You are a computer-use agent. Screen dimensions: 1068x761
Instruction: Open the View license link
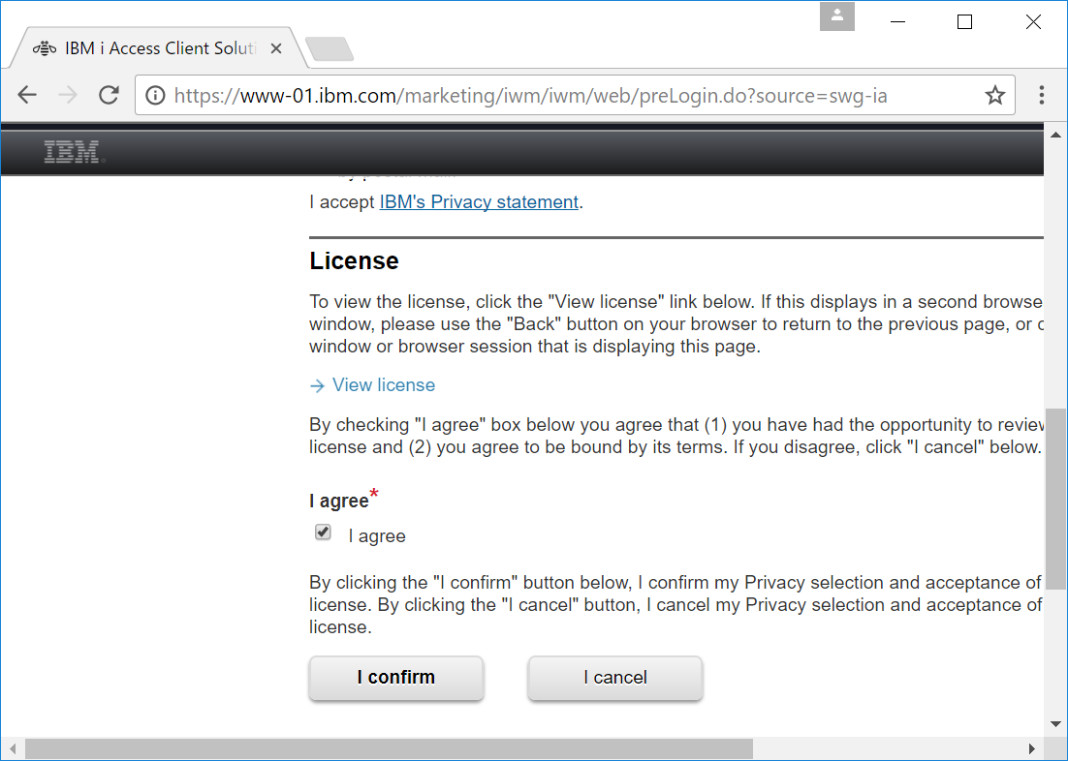coord(383,385)
